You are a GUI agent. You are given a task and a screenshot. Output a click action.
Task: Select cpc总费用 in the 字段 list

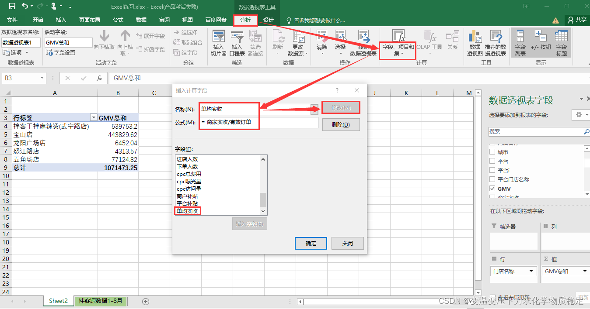click(x=189, y=174)
